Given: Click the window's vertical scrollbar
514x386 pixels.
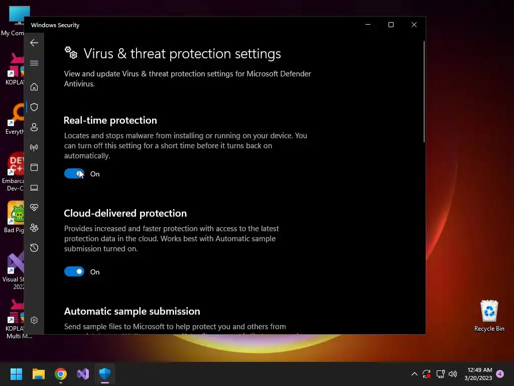Looking at the screenshot, I should point(424,92).
